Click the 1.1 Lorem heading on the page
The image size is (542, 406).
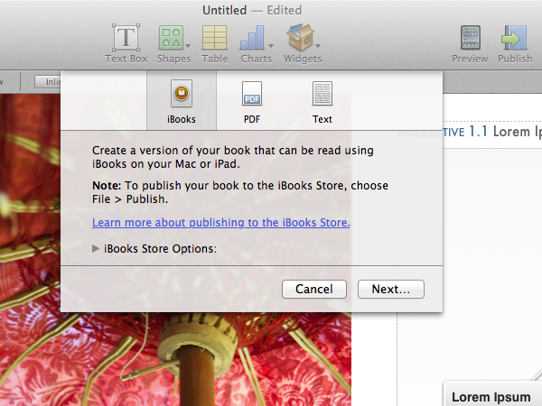(505, 132)
